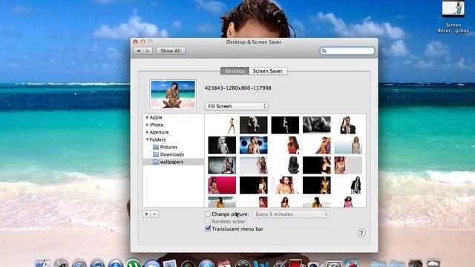
Task: Pick the grayscale reclining figure thumbnail
Action: tap(317, 125)
